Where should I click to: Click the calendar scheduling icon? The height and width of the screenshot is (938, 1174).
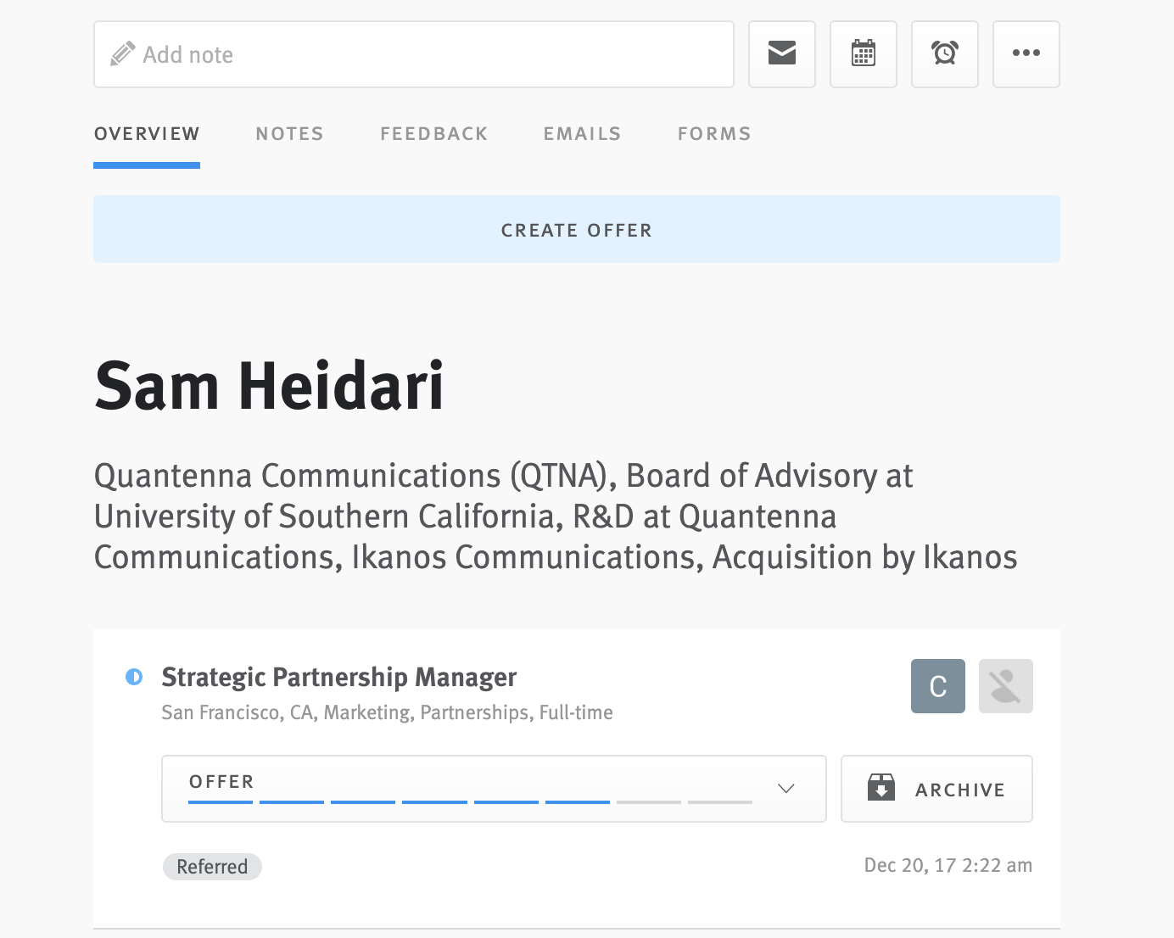pyautogui.click(x=863, y=53)
